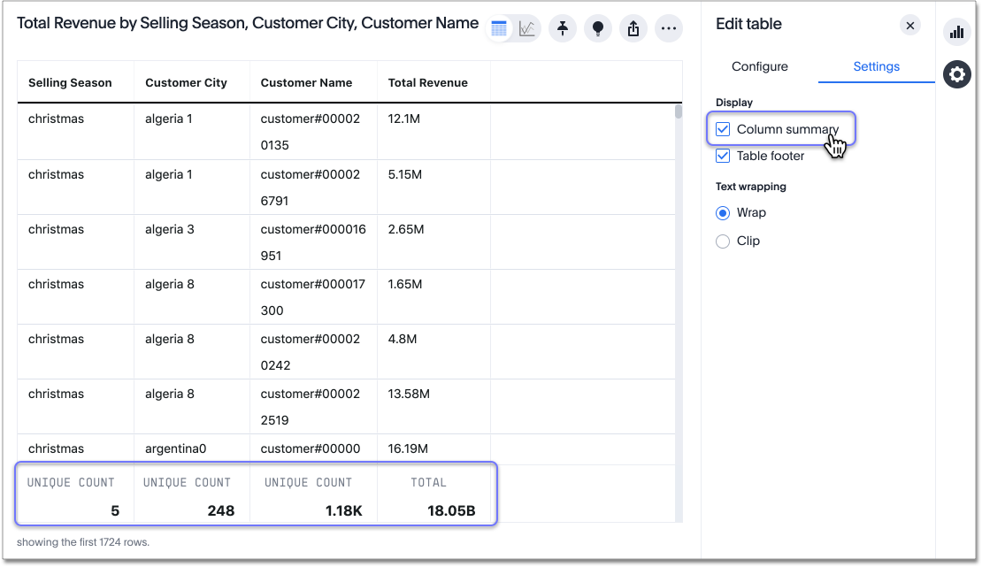Click the bar chart icon on the right edge
This screenshot has height=567, width=982.
[956, 32]
